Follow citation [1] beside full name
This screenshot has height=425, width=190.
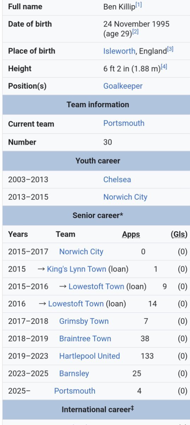click(x=139, y=5)
